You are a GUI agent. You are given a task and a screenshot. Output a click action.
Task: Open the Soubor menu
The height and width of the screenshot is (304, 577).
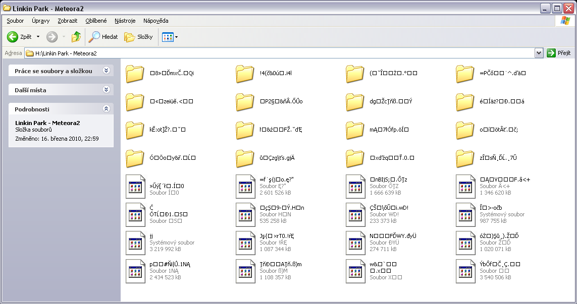click(15, 21)
